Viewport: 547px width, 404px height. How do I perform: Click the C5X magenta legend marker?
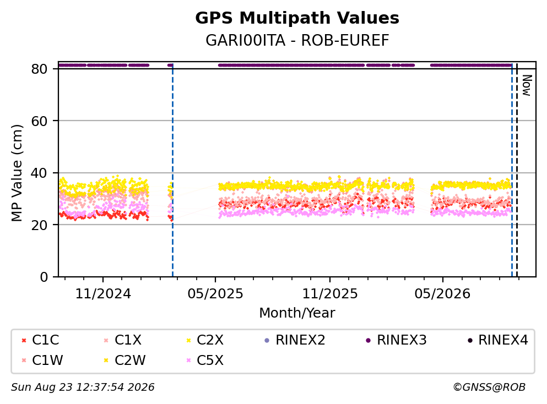(x=189, y=361)
